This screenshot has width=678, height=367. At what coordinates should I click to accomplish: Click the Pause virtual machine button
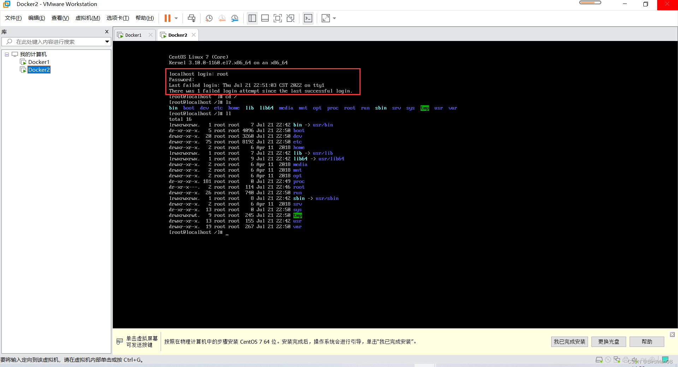point(167,18)
